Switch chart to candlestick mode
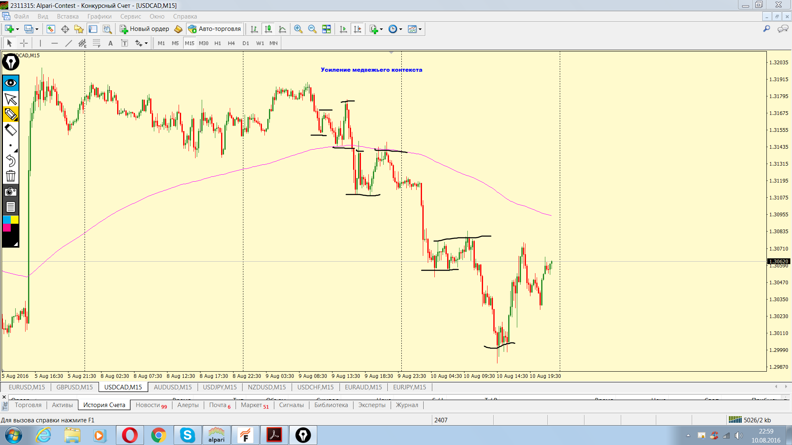Screen dimensions: 792x445 tap(268, 29)
